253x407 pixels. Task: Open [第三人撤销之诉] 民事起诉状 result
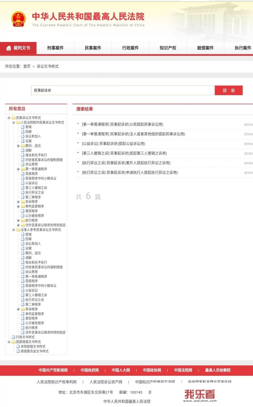click(124, 154)
